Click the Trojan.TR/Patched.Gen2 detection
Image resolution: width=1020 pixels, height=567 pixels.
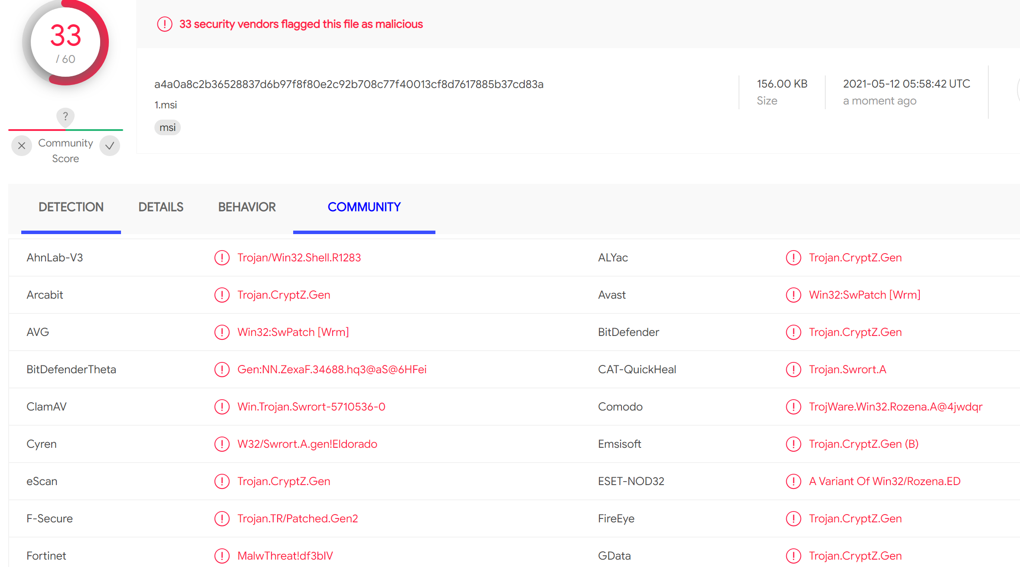[298, 518]
